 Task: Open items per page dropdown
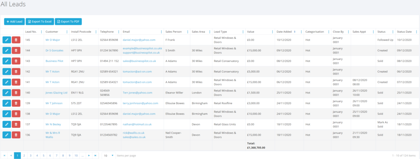108,156
